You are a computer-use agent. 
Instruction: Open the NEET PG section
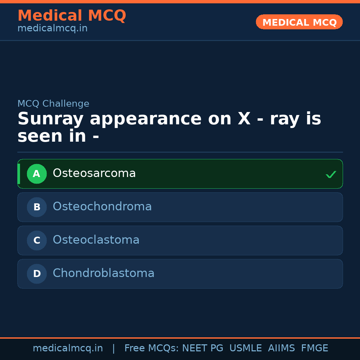click(202, 348)
